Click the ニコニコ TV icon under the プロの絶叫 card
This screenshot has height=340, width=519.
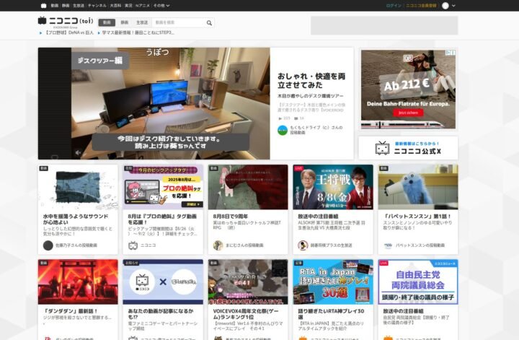point(133,245)
